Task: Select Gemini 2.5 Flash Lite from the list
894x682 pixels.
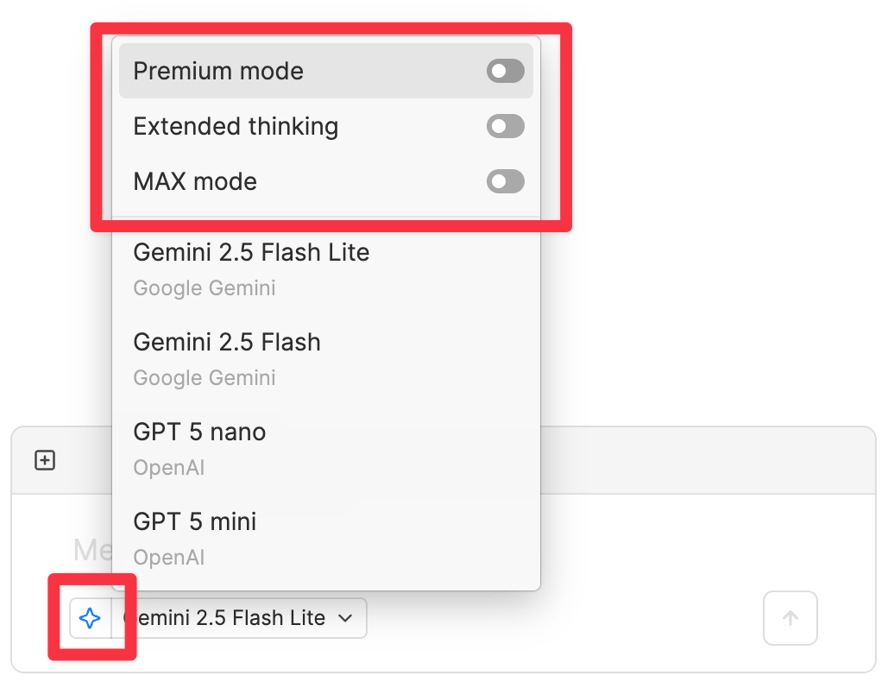Action: [251, 252]
